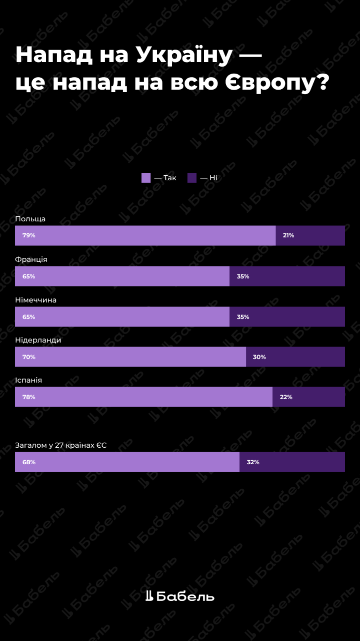360x641 pixels.
Task: Click the Іспанія country label
Action: pyautogui.click(x=28, y=380)
